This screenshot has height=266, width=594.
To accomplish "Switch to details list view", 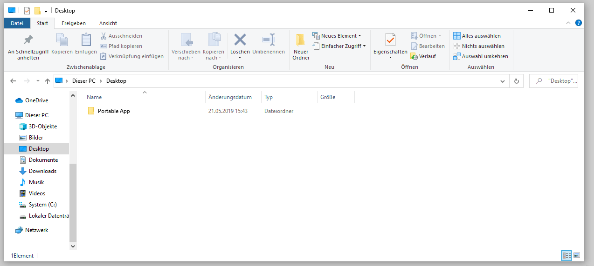I will [x=566, y=255].
